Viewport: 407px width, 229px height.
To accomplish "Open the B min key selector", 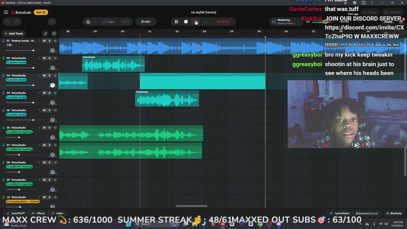I will pyautogui.click(x=146, y=22).
